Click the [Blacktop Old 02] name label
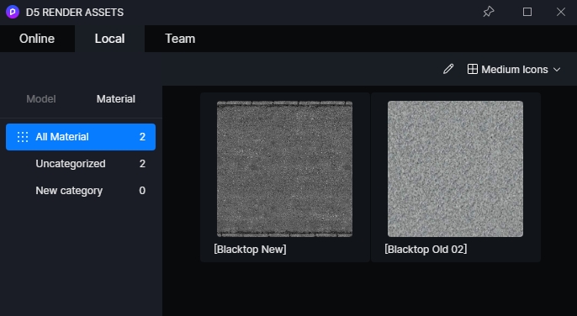 click(426, 250)
